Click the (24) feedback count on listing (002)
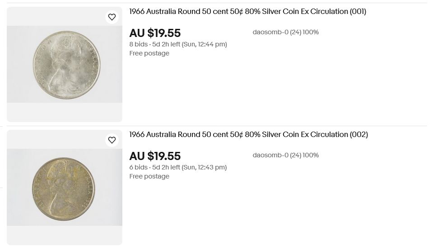Screen dimensions: 442x247 (295, 156)
